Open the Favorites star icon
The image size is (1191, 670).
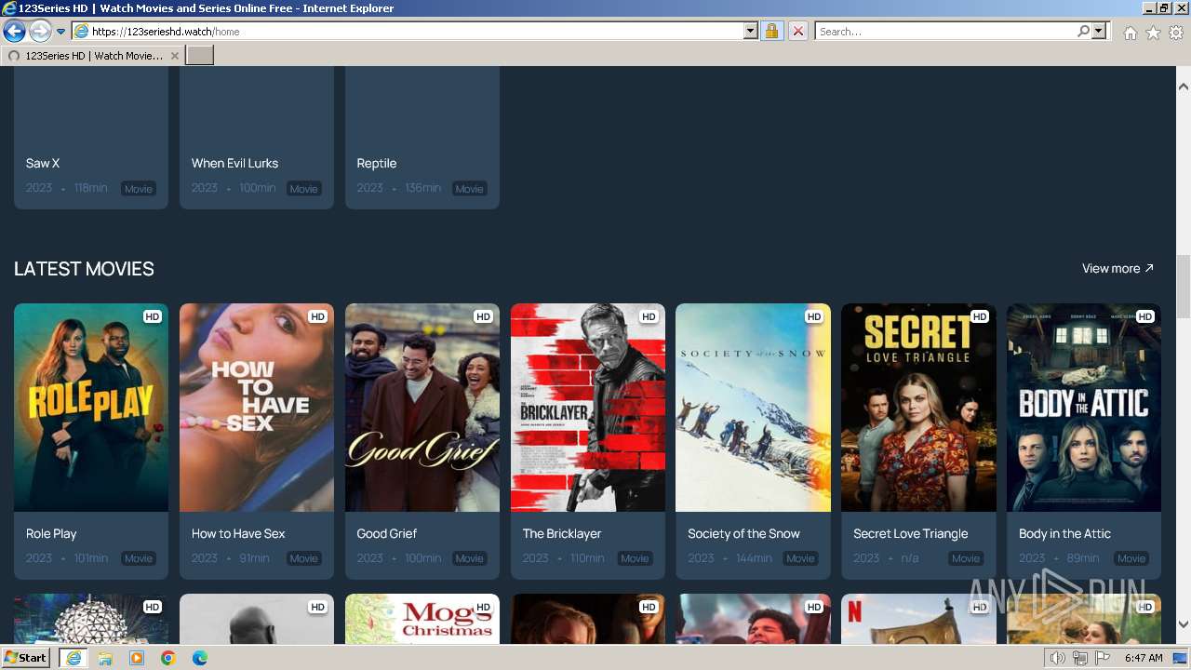pos(1153,33)
